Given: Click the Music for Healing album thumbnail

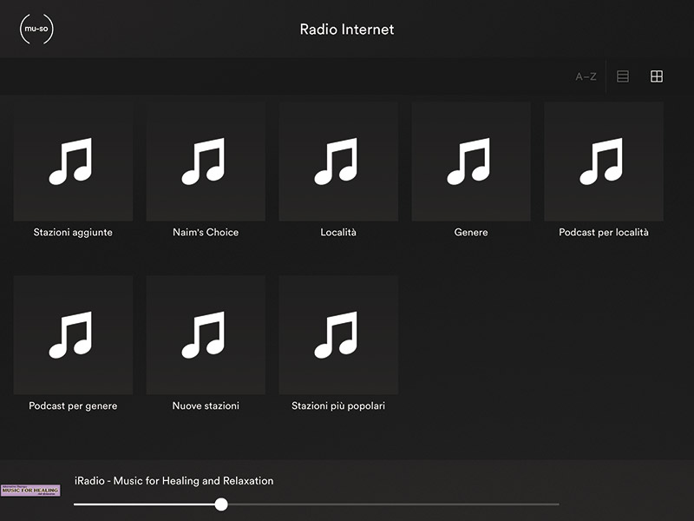Looking at the screenshot, I should (30, 491).
